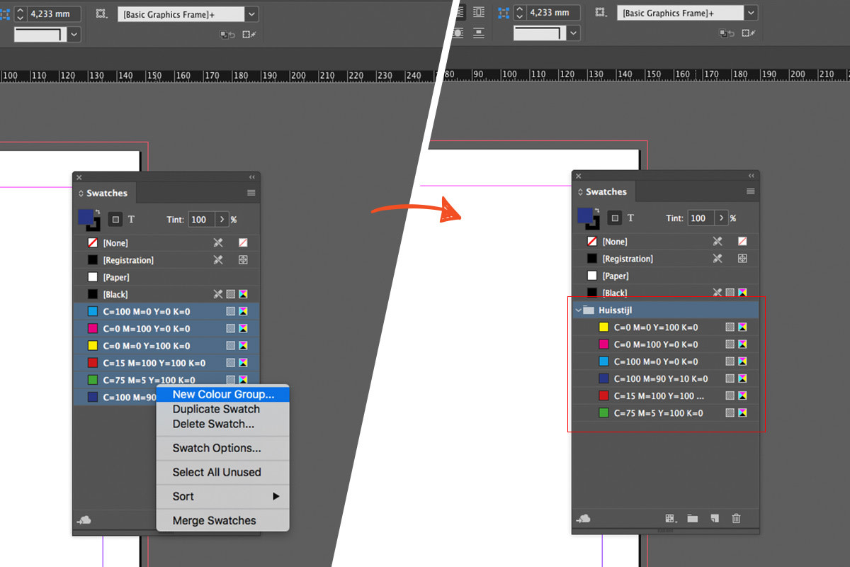Activate the fill box in left Swatches panel
Image resolution: width=850 pixels, height=567 pixels.
(86, 216)
